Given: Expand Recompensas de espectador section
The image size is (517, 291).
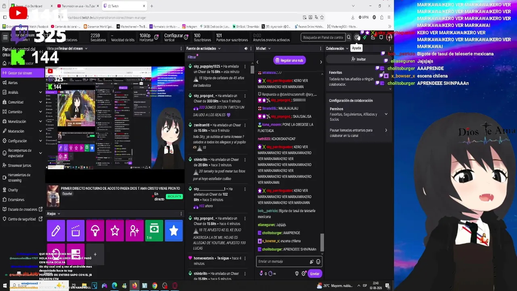Looking at the screenshot, I should (x=40, y=153).
